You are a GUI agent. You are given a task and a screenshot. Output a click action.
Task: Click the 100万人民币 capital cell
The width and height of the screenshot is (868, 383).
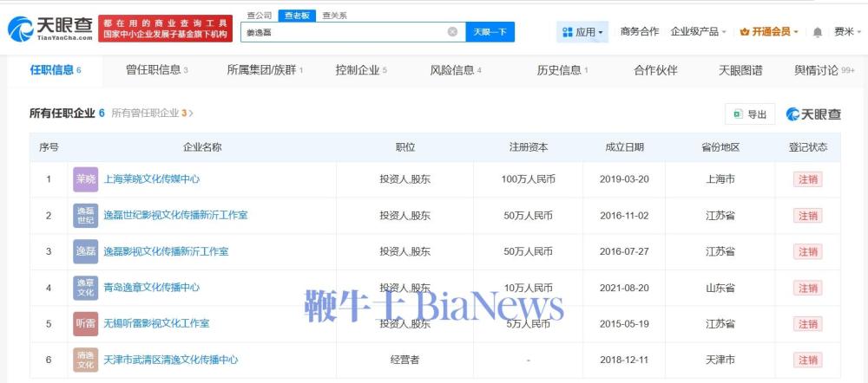(528, 179)
